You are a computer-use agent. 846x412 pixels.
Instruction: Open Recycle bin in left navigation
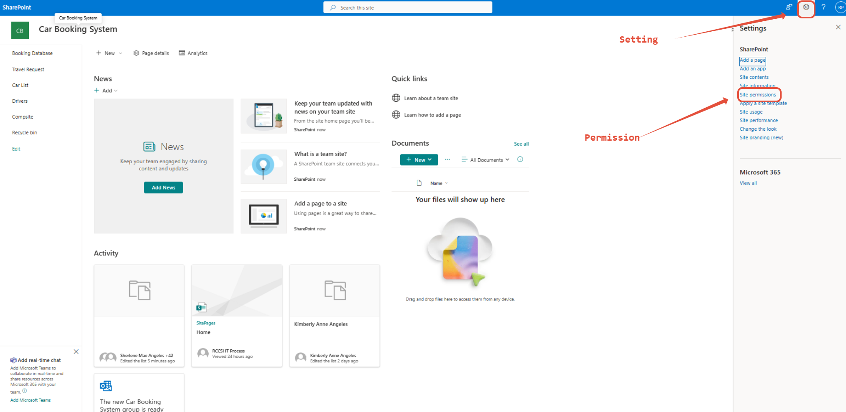(24, 133)
